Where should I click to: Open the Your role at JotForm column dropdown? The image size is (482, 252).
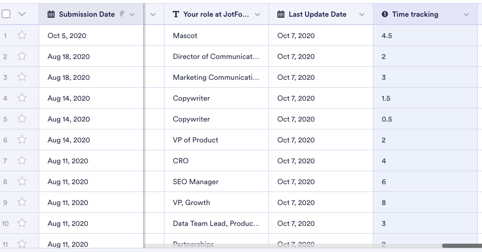pos(257,15)
